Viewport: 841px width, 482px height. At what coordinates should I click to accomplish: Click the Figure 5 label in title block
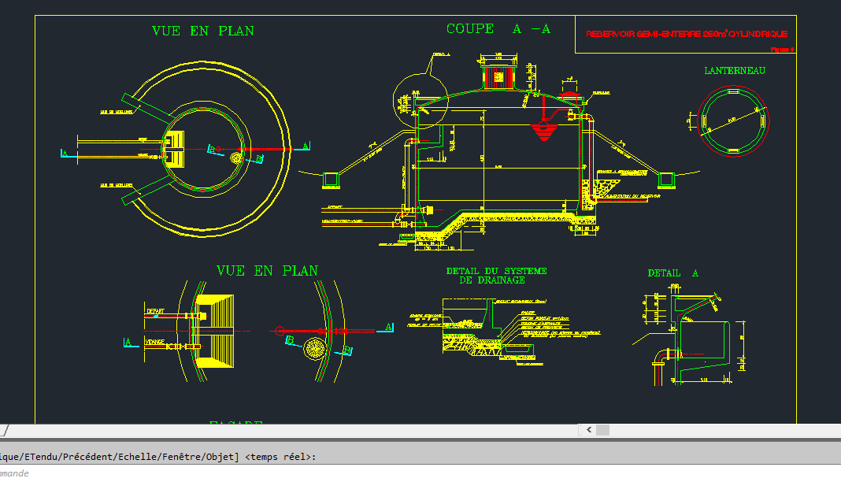coord(781,48)
